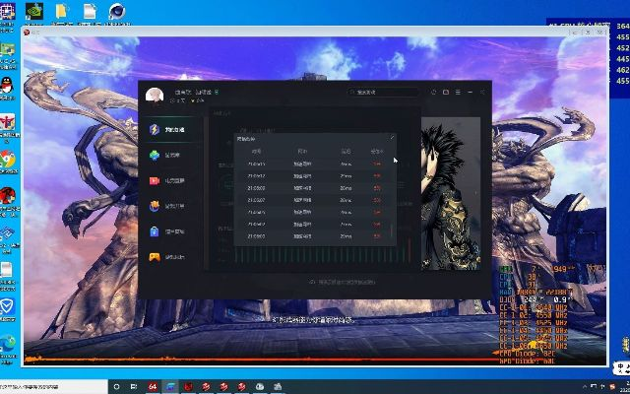Close the network detail popup dialog
Image resolution: width=630 pixels, height=394 pixels.
(x=392, y=138)
